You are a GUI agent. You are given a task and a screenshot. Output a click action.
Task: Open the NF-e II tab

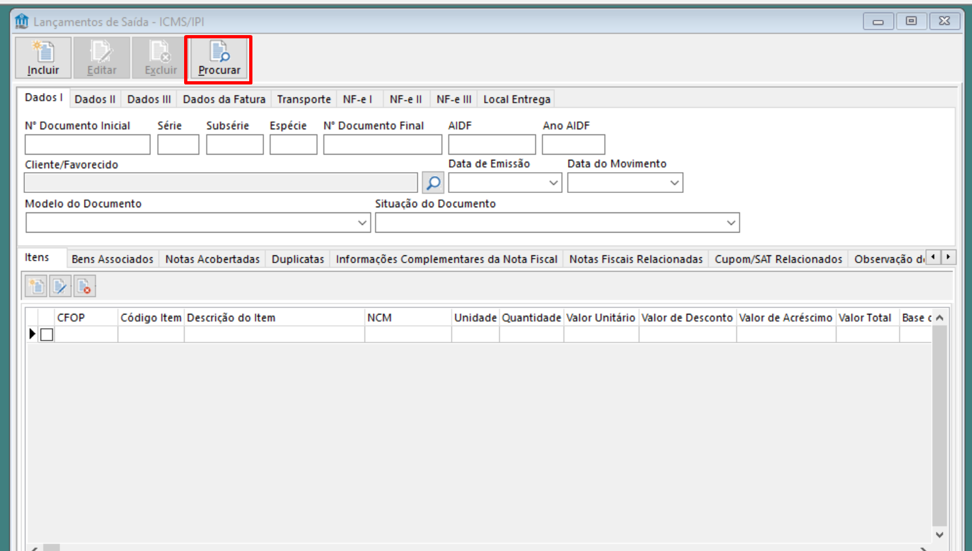406,99
